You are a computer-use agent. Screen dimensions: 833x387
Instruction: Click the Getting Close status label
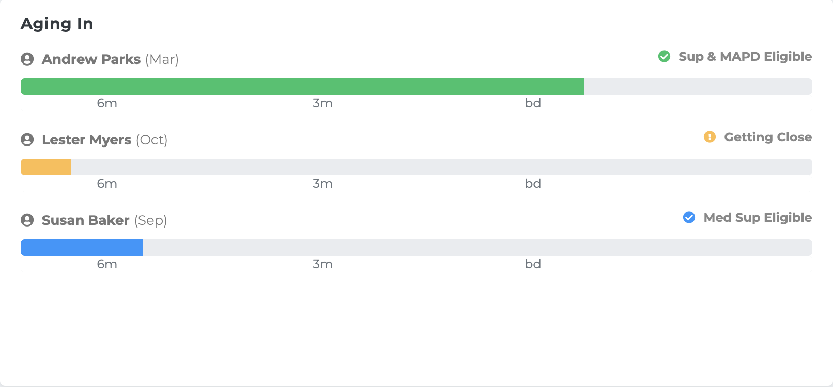pos(768,137)
